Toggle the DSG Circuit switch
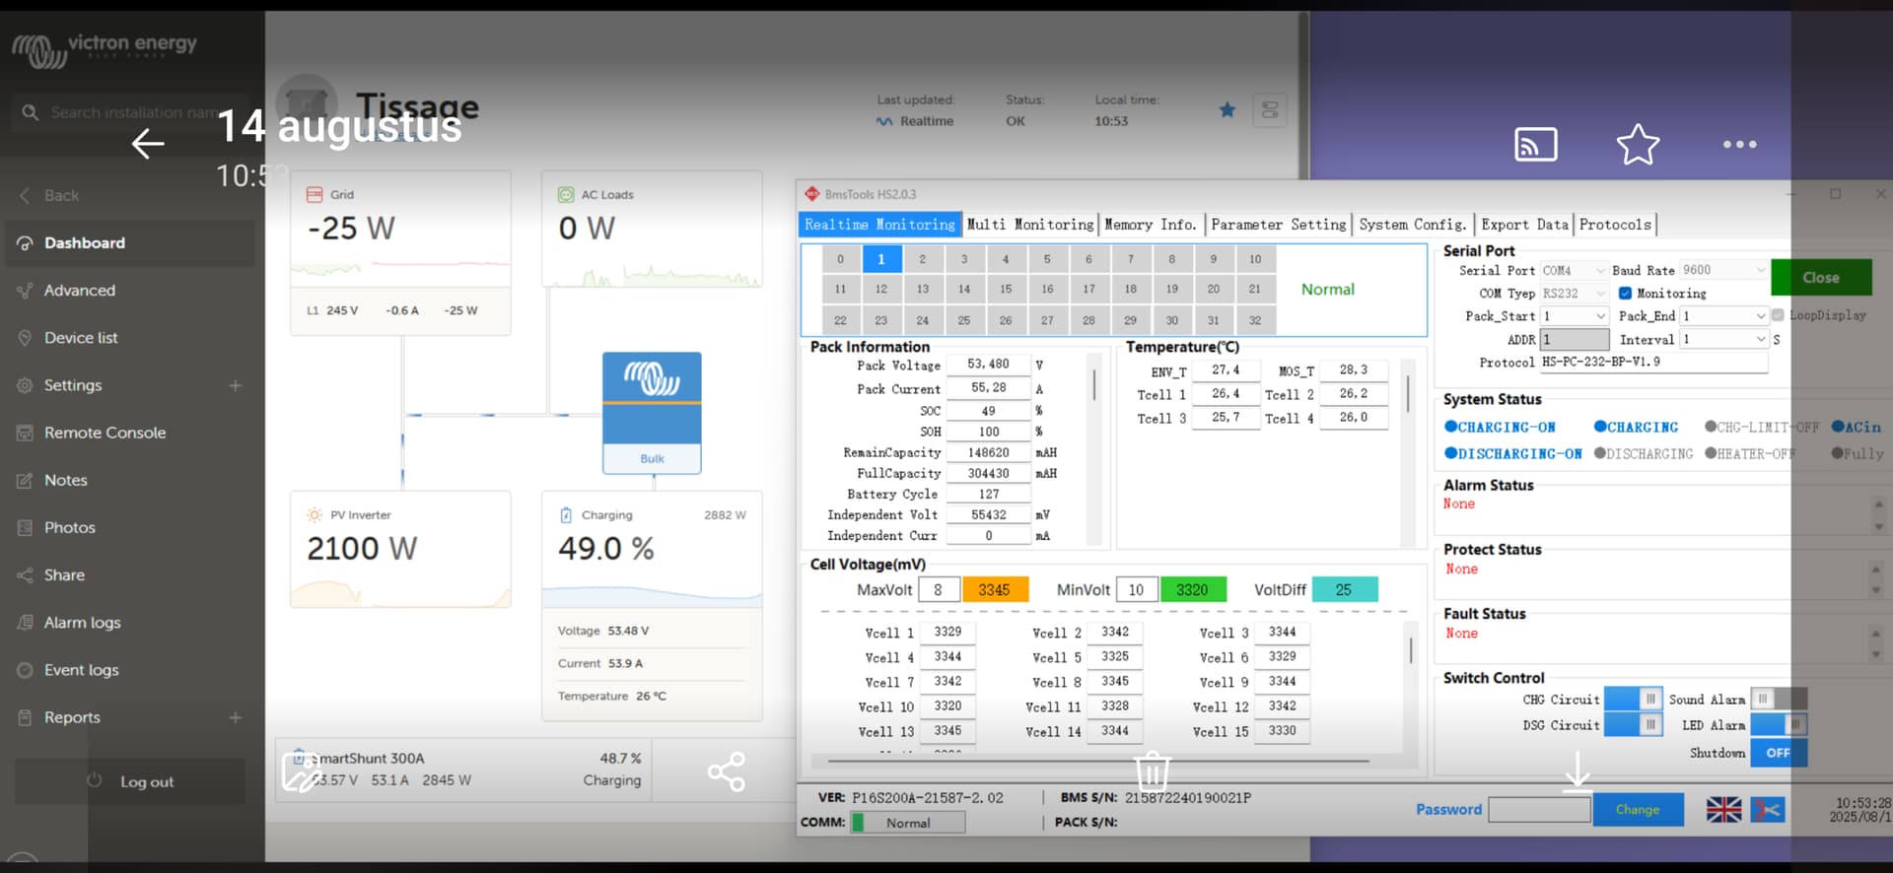 (x=1633, y=724)
